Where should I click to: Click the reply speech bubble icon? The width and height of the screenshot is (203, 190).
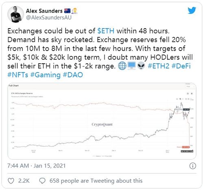tap(42, 181)
